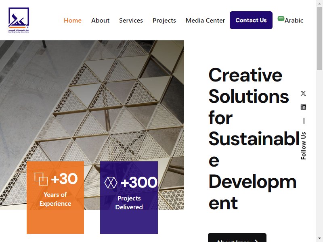
Task: Open the About menu item
Action: 100,20
